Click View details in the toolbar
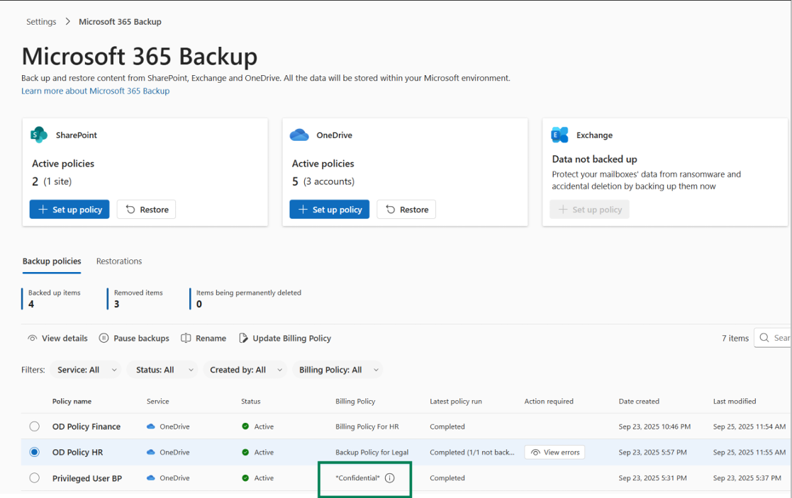The image size is (792, 498). (57, 338)
